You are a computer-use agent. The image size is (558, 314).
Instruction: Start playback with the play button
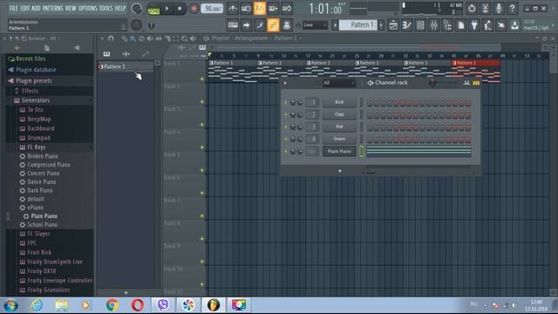click(x=167, y=9)
